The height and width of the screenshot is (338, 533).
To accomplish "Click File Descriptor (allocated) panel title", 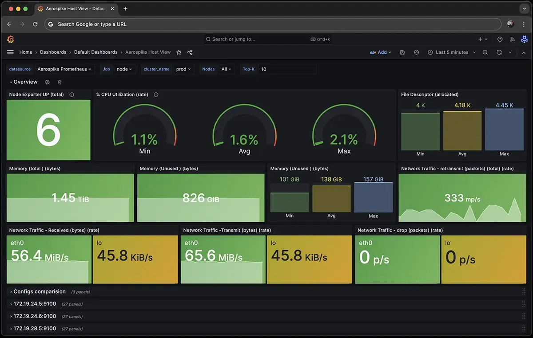I will click(x=430, y=94).
